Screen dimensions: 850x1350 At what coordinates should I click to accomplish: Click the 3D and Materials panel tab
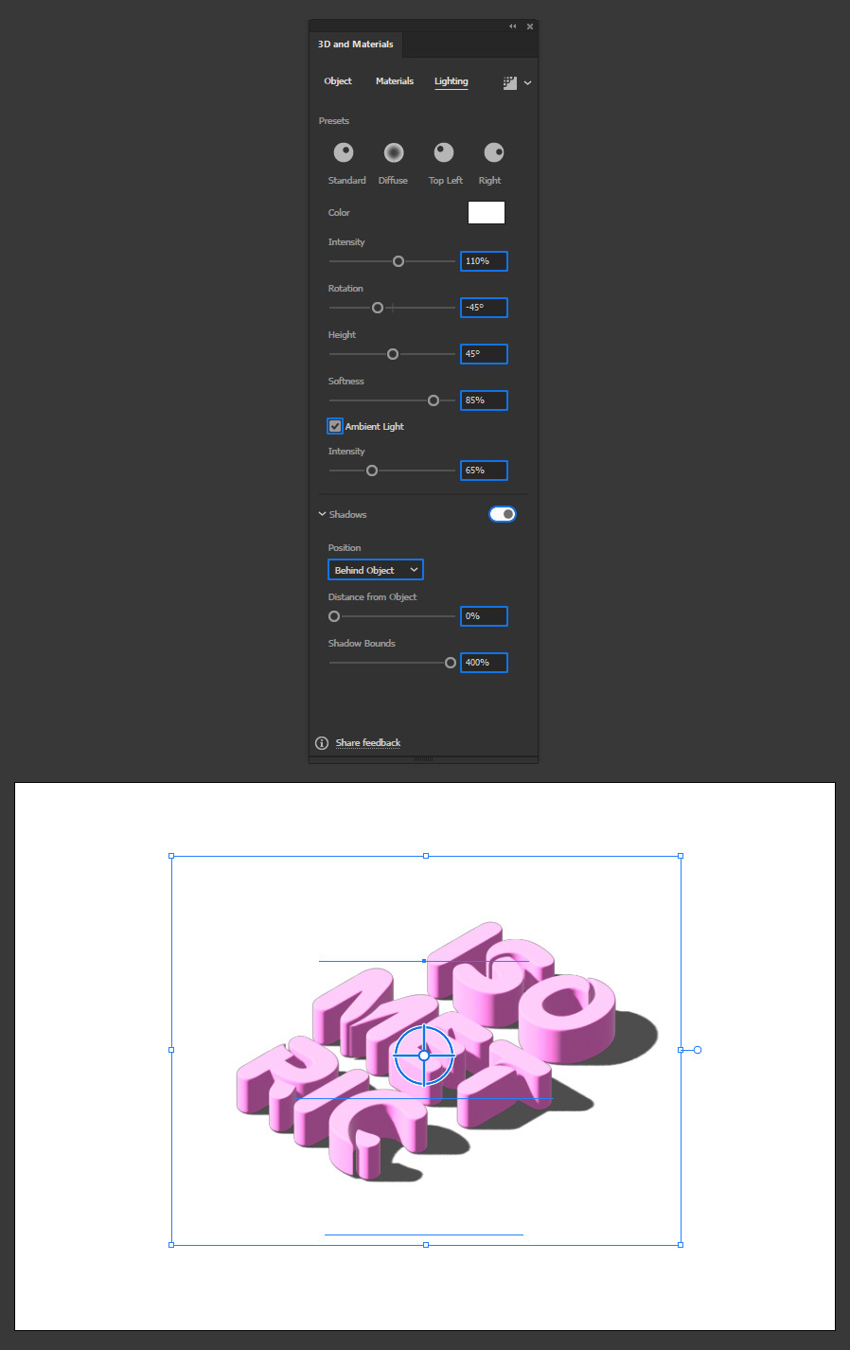(x=356, y=44)
